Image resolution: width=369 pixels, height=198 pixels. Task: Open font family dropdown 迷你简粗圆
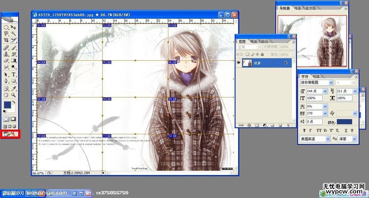(x=331, y=83)
